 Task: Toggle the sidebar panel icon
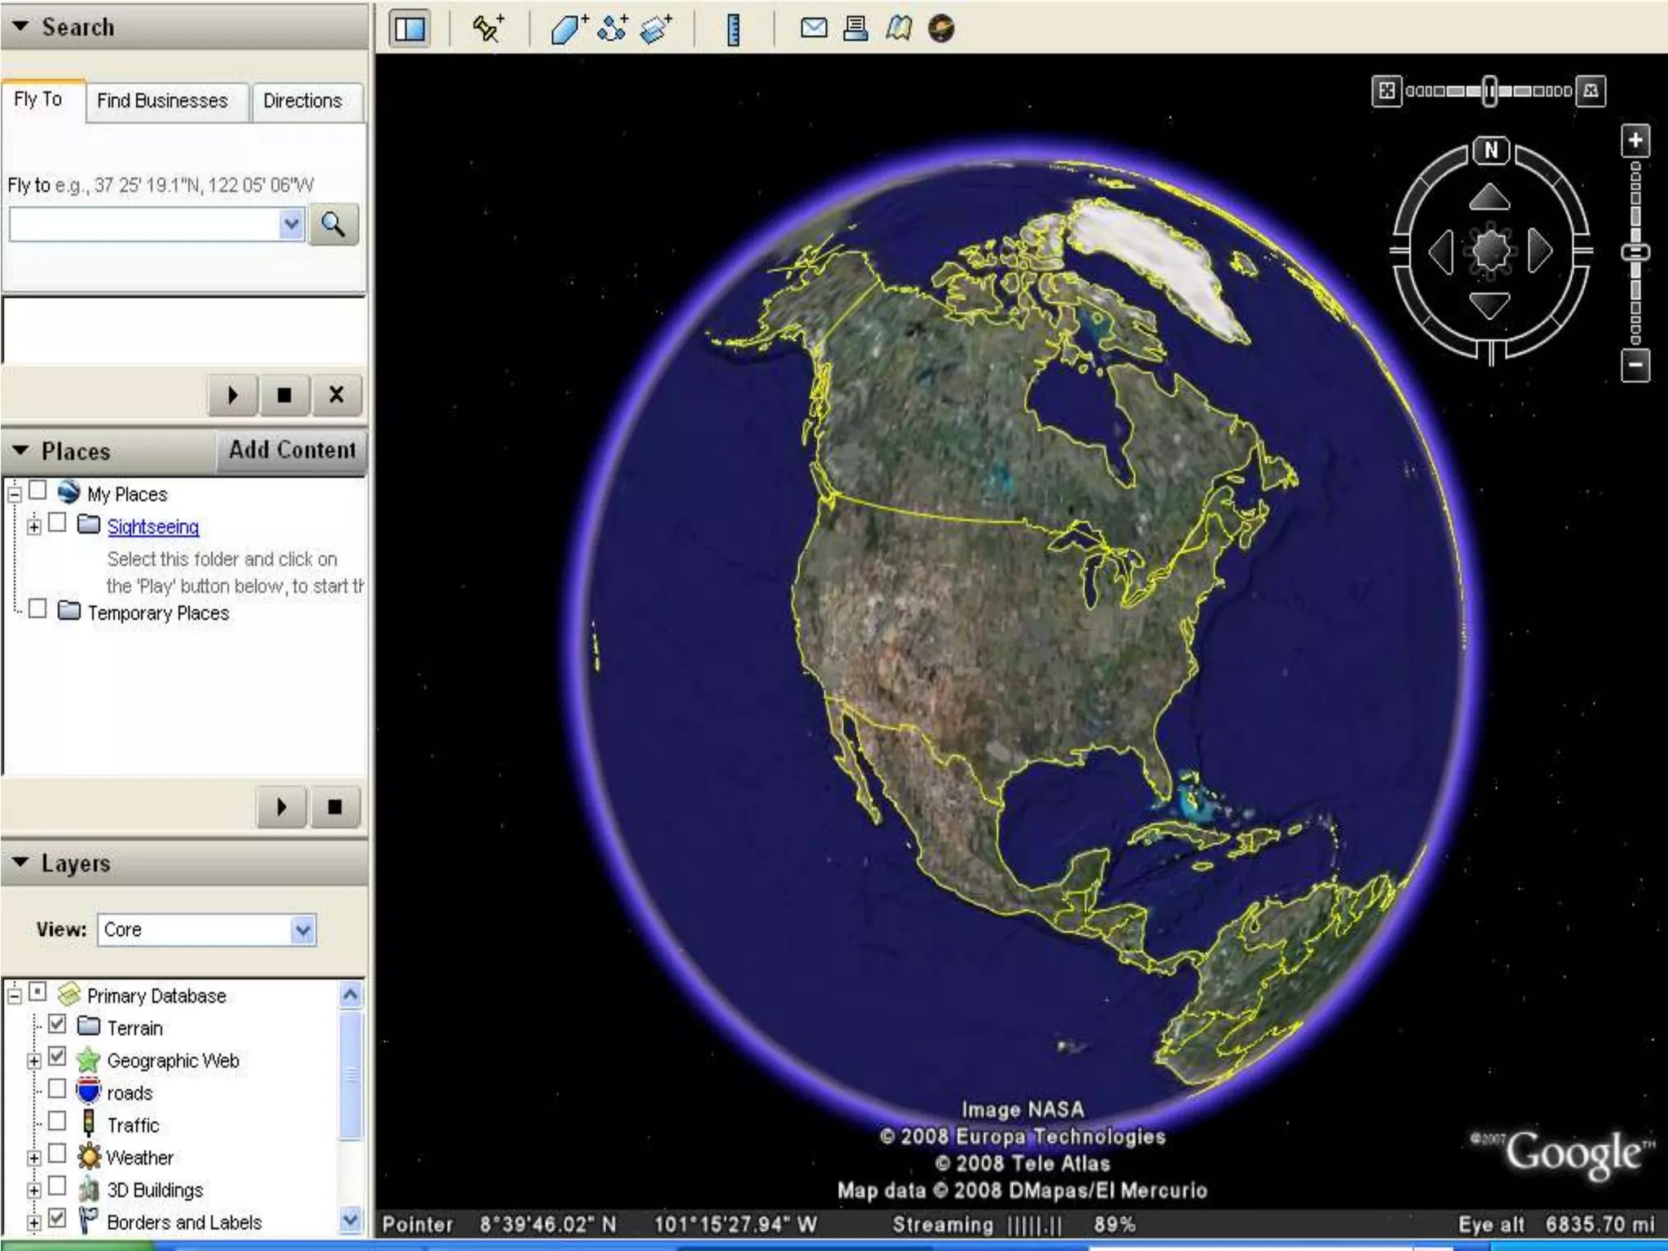(x=410, y=29)
